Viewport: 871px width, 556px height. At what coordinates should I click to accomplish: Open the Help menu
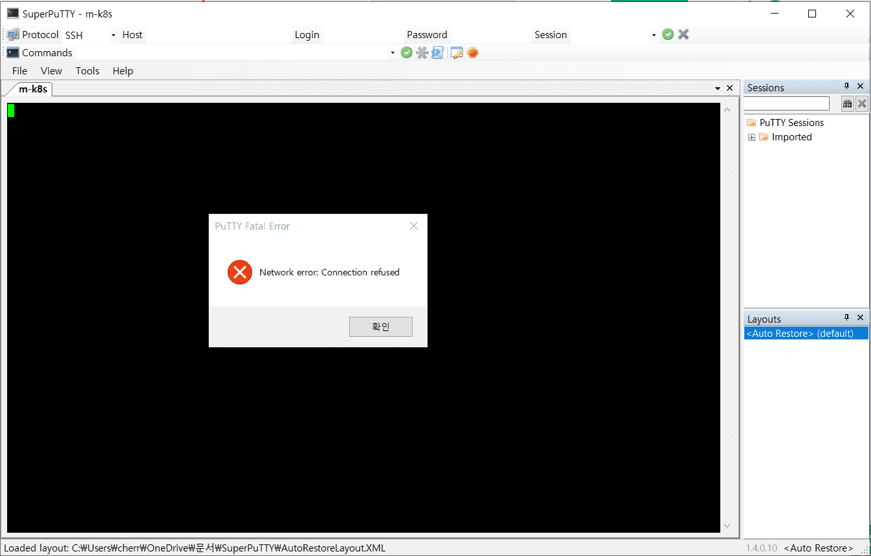[123, 71]
